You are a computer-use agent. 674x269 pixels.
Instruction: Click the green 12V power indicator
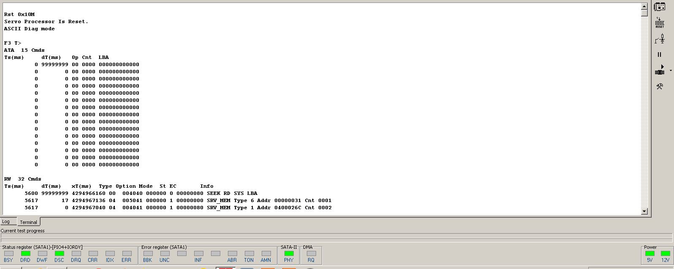click(666, 253)
